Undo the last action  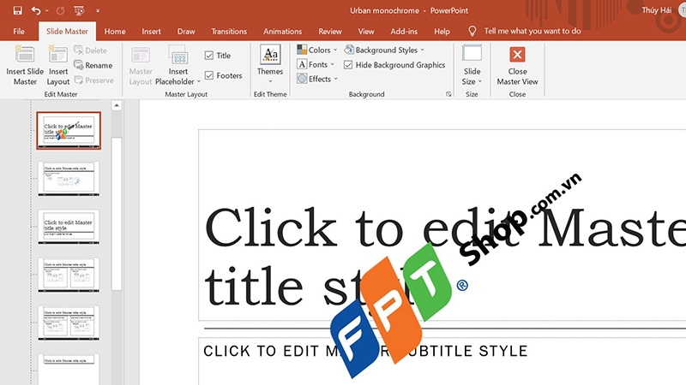coord(36,10)
